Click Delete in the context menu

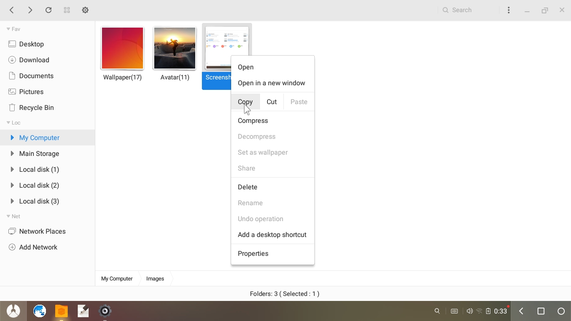247,187
